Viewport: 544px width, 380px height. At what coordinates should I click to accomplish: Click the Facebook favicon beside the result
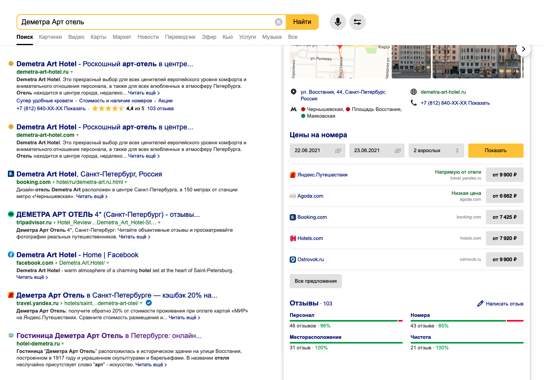tap(11, 255)
